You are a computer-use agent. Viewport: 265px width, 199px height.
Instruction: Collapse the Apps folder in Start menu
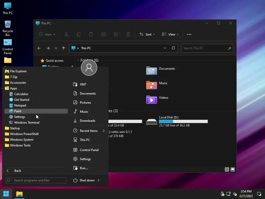[x=36, y=88]
